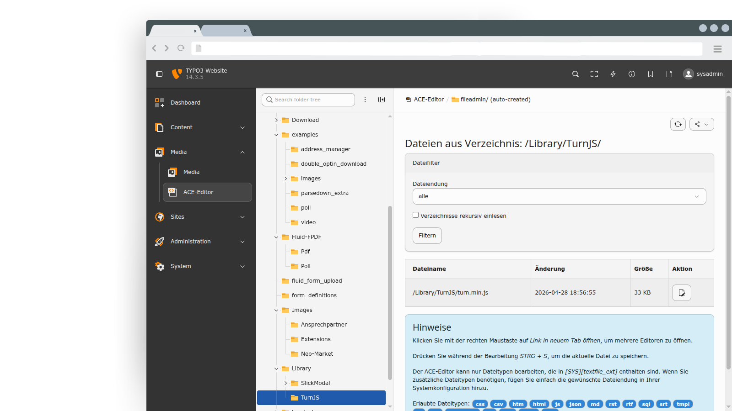Click the Content module icon

(x=160, y=127)
